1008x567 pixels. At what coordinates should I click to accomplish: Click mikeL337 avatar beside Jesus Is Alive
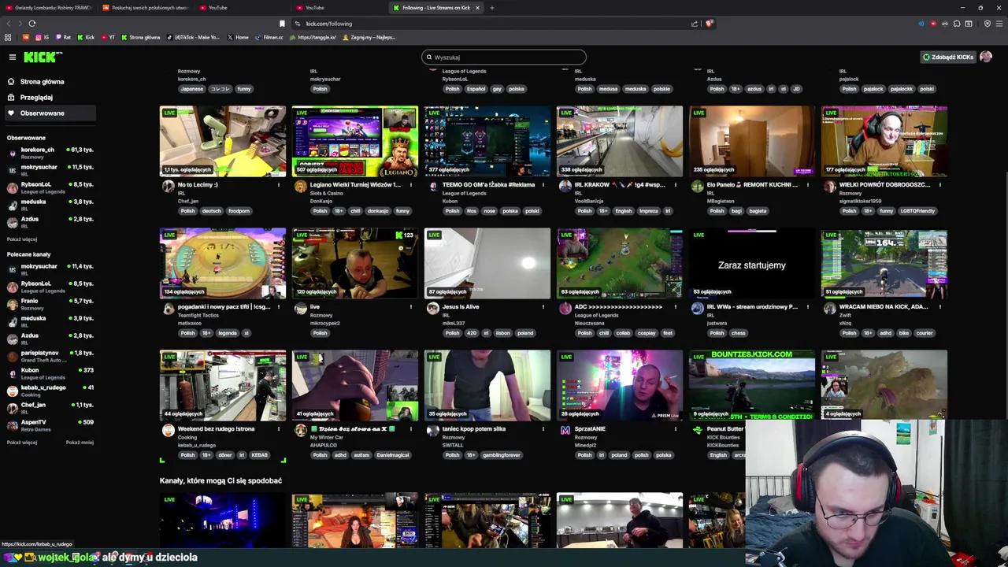tap(432, 309)
